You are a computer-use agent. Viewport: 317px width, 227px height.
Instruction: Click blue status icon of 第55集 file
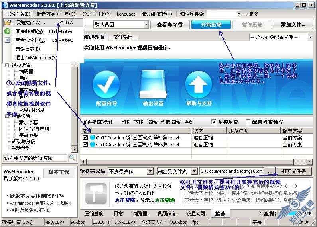pyautogui.click(x=93, y=144)
